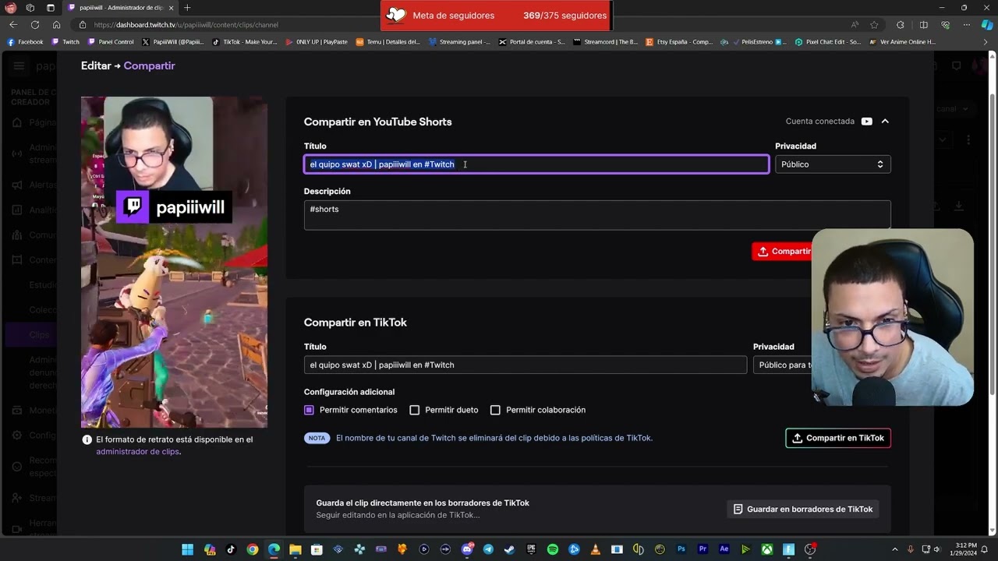Image resolution: width=998 pixels, height=561 pixels.
Task: Click the #shorts Descripción text box
Action: coord(597,215)
